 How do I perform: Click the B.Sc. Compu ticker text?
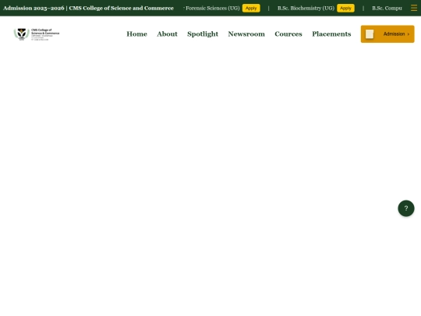[x=387, y=8]
